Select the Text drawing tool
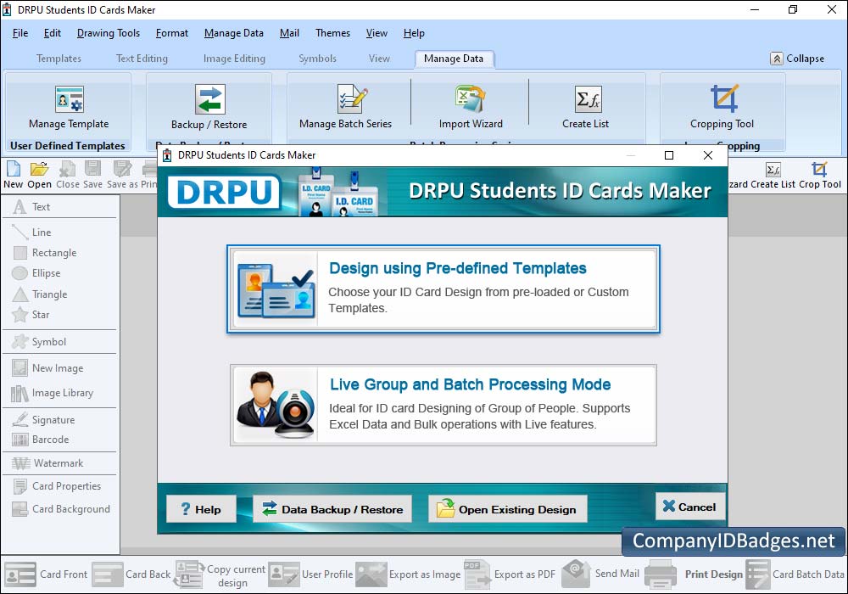 31,207
